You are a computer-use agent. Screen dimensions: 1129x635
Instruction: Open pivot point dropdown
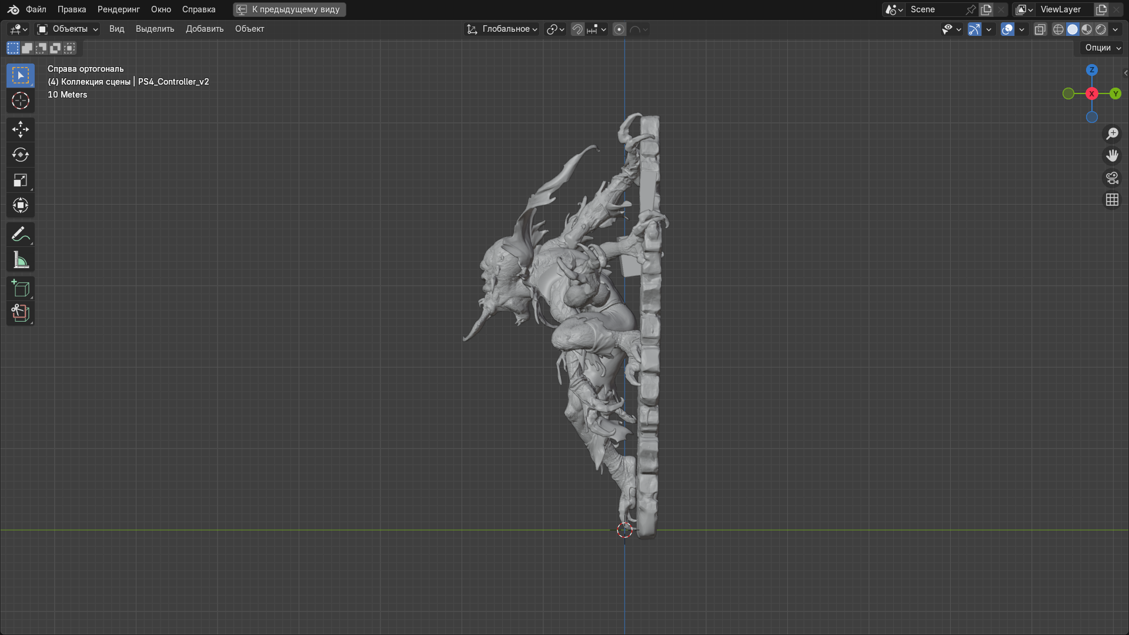tap(555, 29)
